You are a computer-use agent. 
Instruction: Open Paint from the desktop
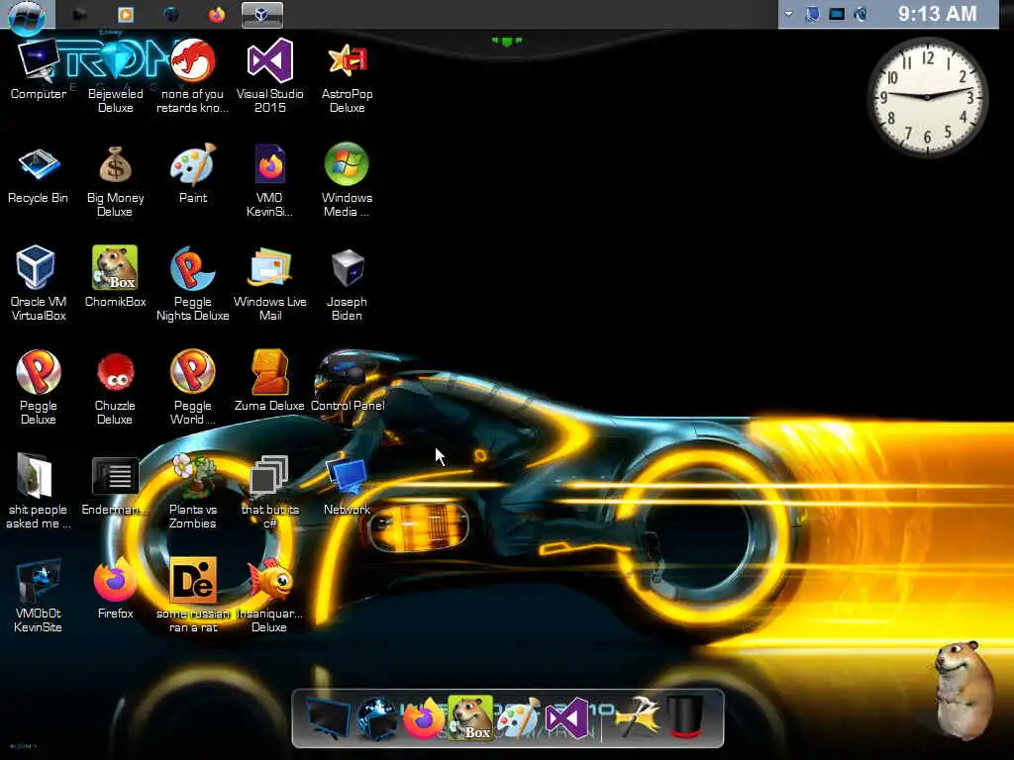pyautogui.click(x=193, y=174)
